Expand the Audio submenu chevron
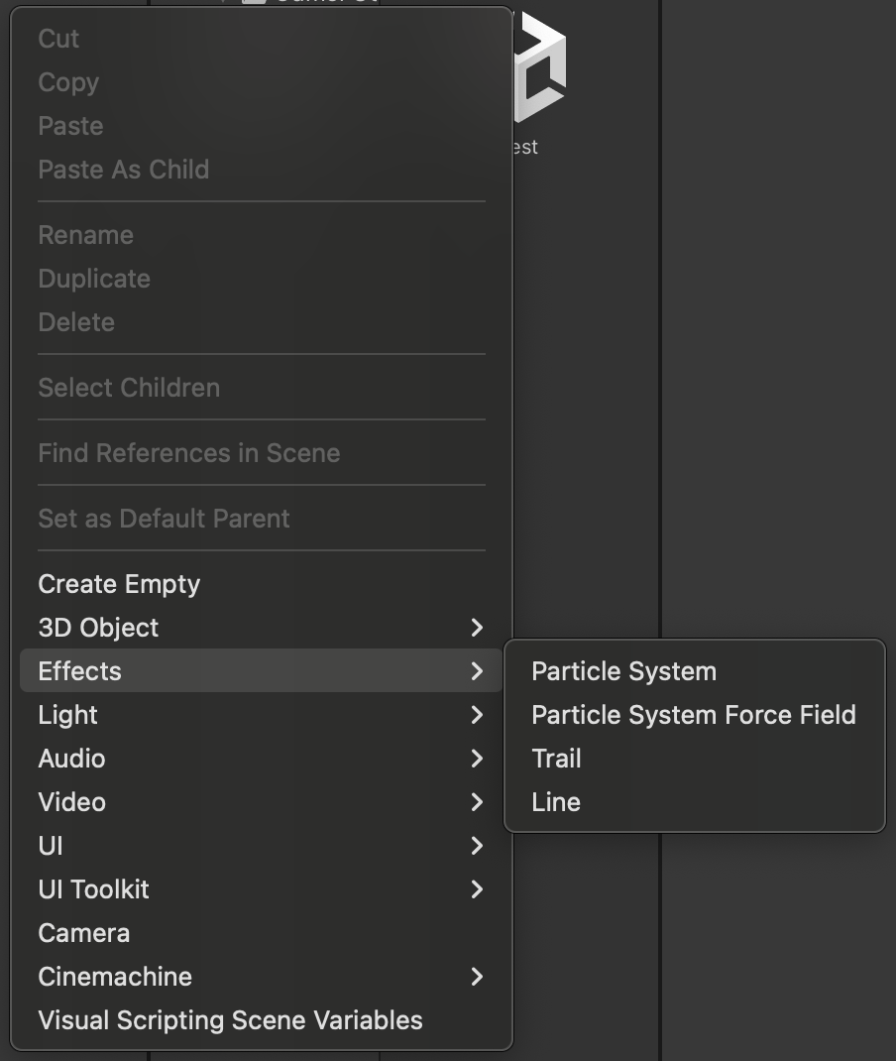Viewport: 896px width, 1061px height. pos(477,759)
